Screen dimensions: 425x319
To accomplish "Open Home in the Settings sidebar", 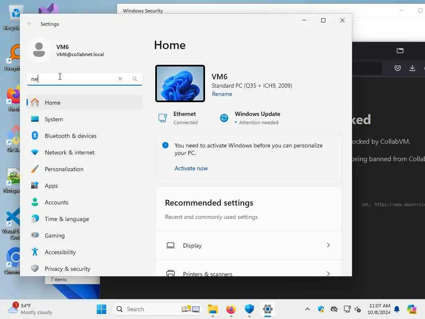I will (85, 103).
